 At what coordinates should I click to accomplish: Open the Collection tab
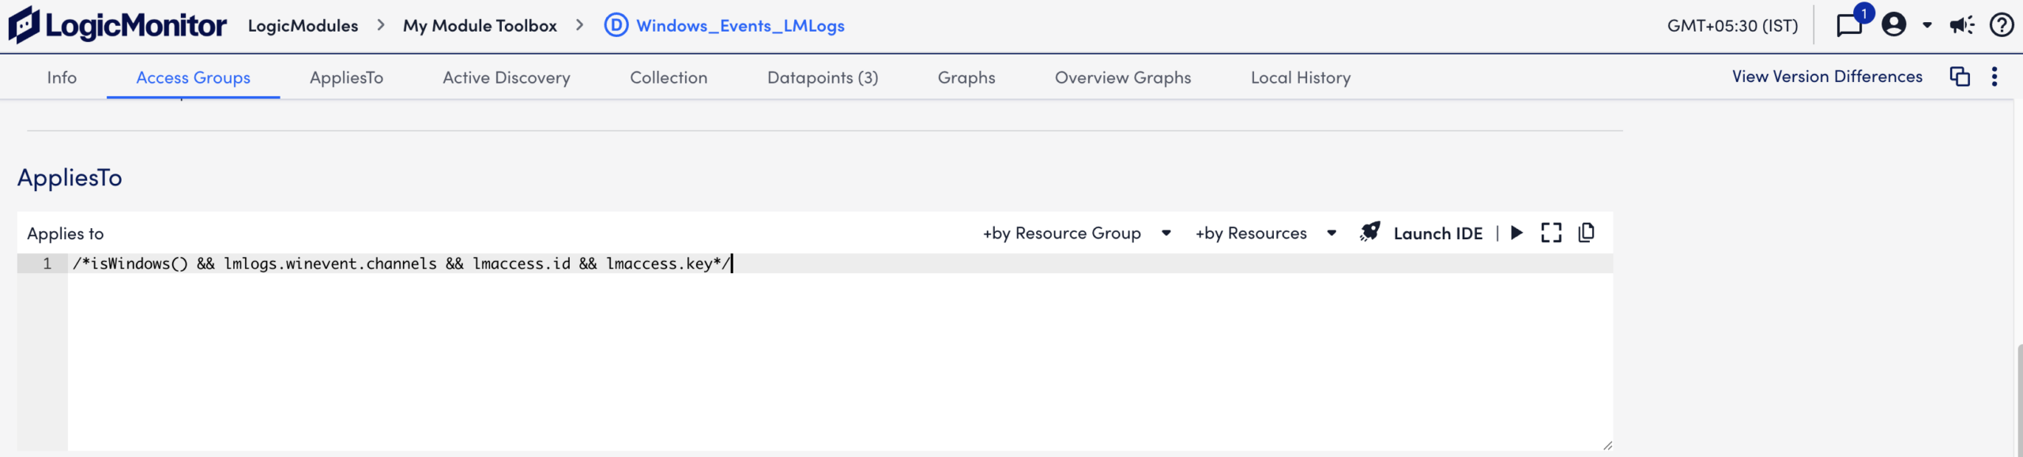669,77
